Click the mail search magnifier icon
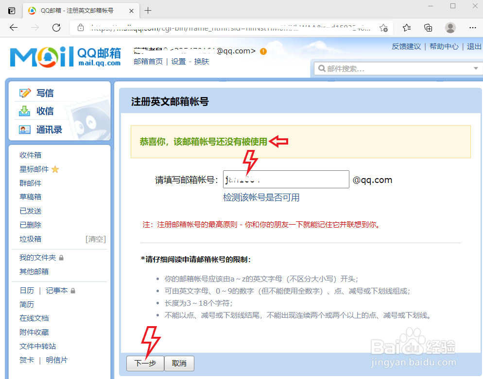This screenshot has width=483, height=379. 321,68
